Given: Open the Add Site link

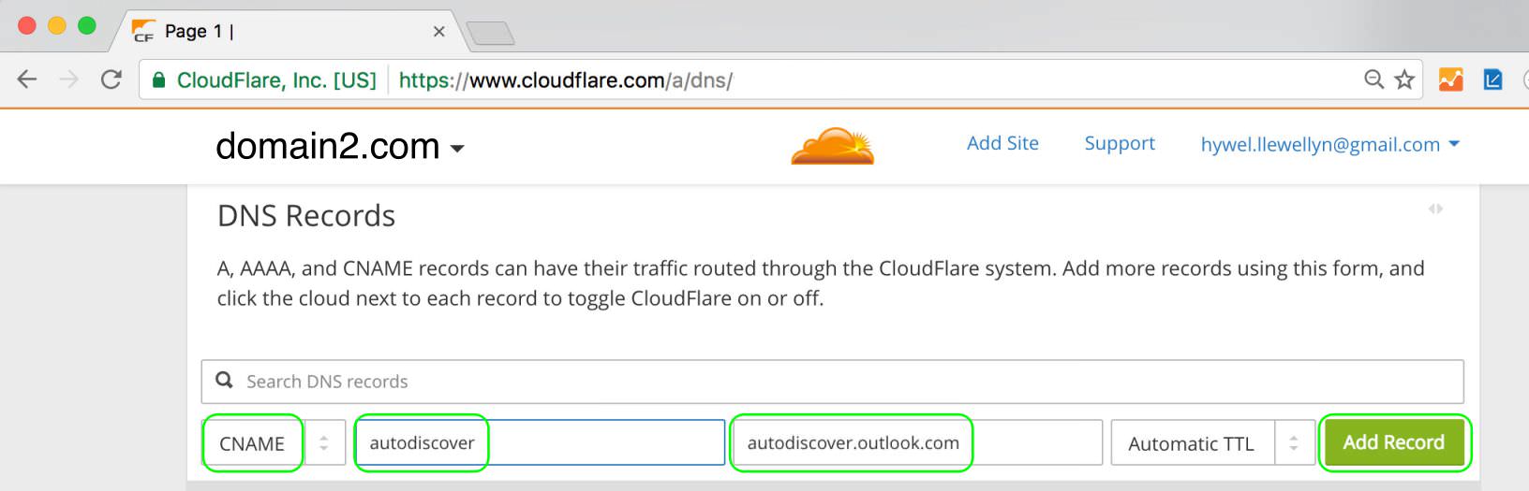Looking at the screenshot, I should pyautogui.click(x=1002, y=143).
